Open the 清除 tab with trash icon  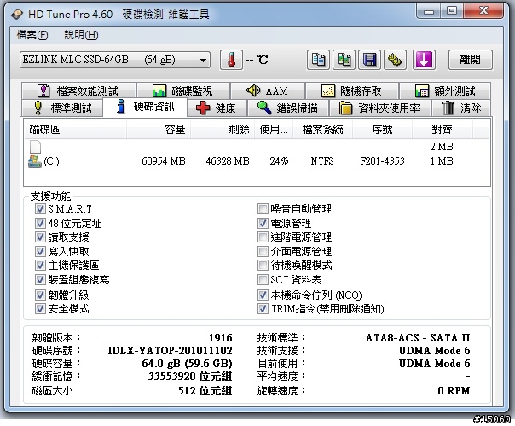[x=461, y=108]
